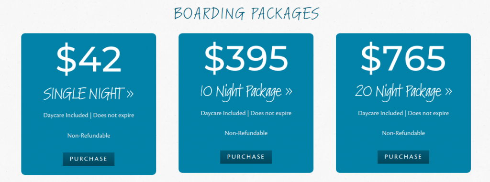This screenshot has height=182, width=490.
Task: Click Non-Refundable note in 20 Night card
Action: coord(403,133)
